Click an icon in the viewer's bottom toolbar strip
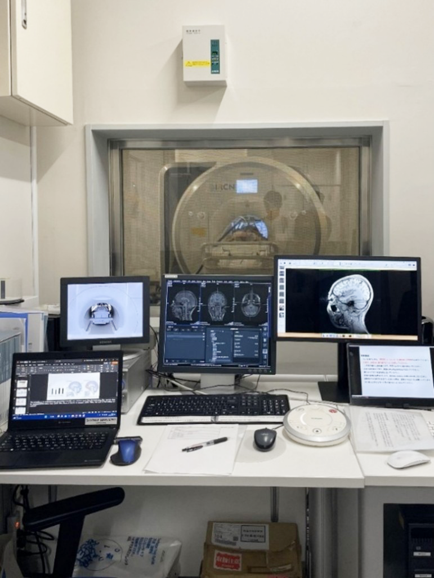 coord(338,336)
